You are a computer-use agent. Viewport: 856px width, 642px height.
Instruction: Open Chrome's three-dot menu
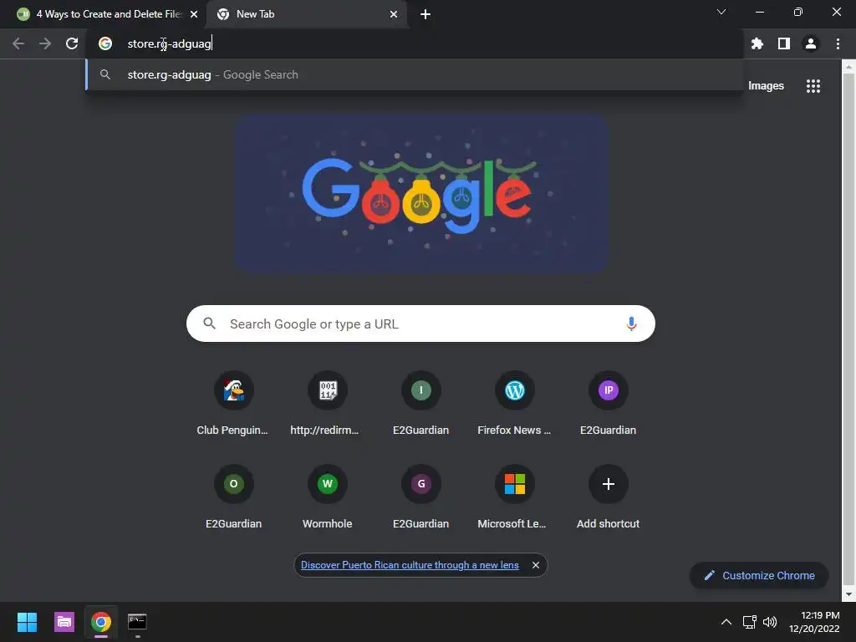coord(838,43)
